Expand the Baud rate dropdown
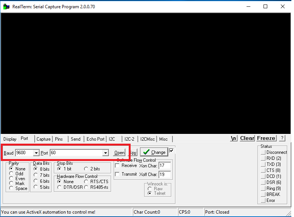 pyautogui.click(x=36, y=153)
